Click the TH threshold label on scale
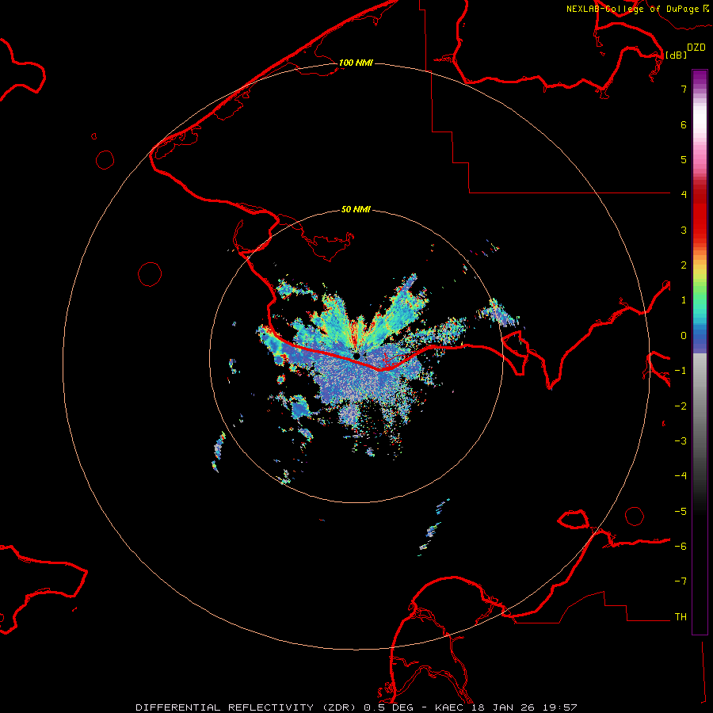 tap(681, 617)
